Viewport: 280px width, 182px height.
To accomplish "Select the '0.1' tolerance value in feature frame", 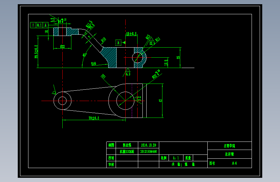I will (39, 25).
